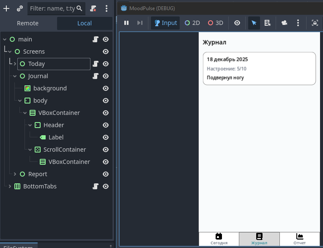Image resolution: width=323 pixels, height=248 pixels.
Task: Expand the BottomTabs node
Action: 10,186
